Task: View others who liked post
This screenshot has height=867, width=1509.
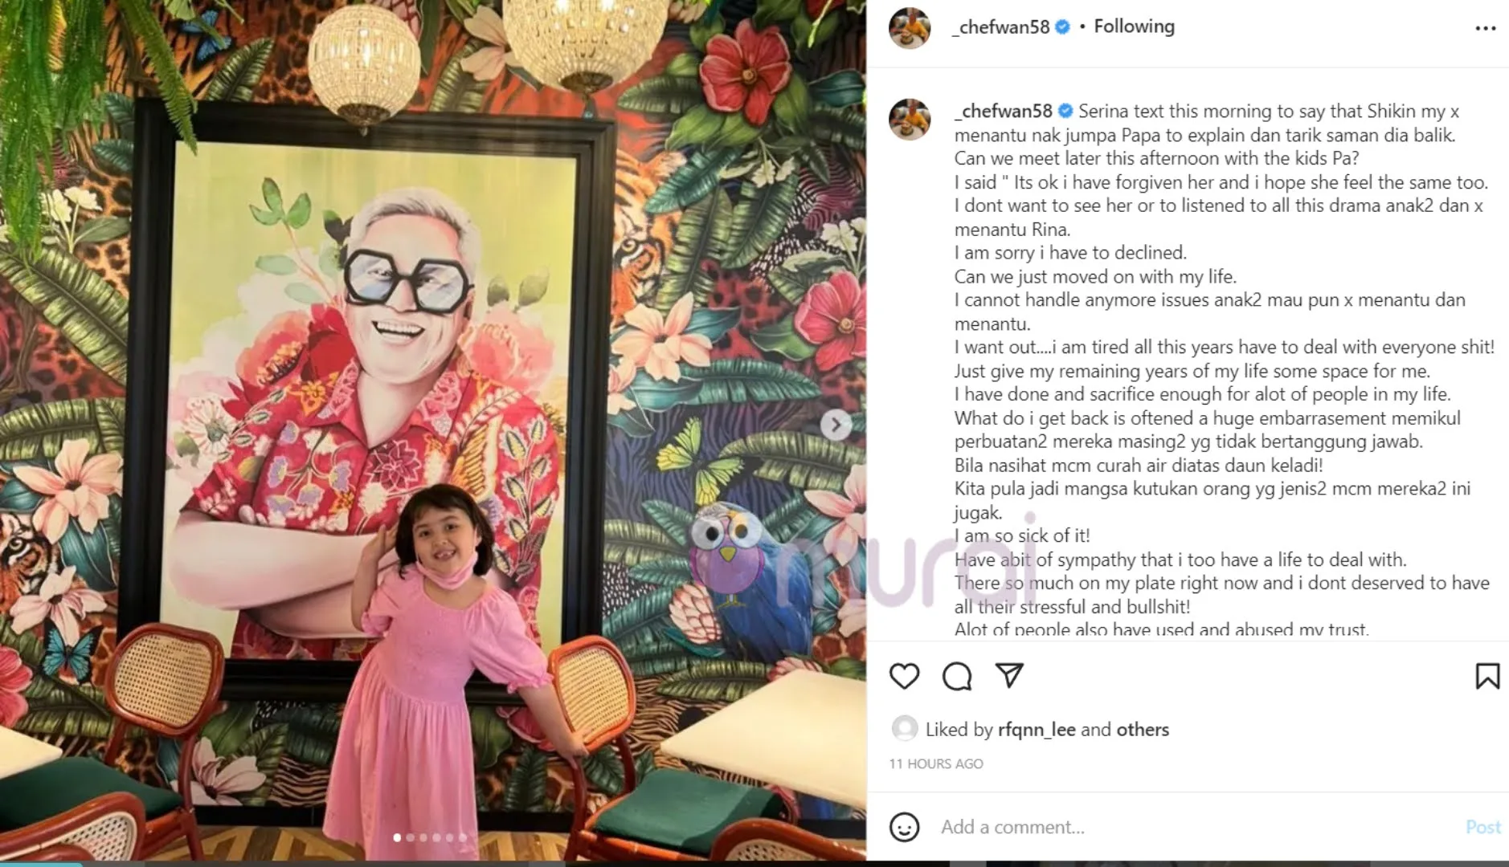Action: (x=1143, y=730)
